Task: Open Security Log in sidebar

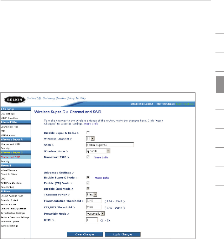Action: point(7,187)
